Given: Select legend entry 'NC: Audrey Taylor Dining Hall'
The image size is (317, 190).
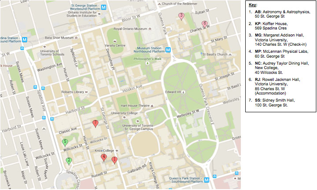Looking at the screenshot, I should (x=282, y=63).
